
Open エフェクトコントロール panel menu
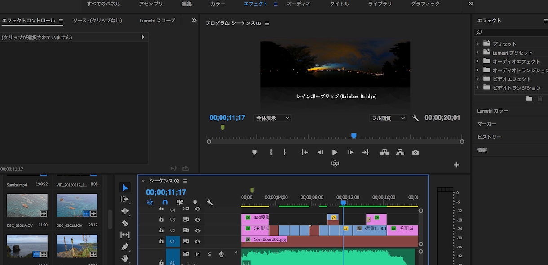(61, 21)
